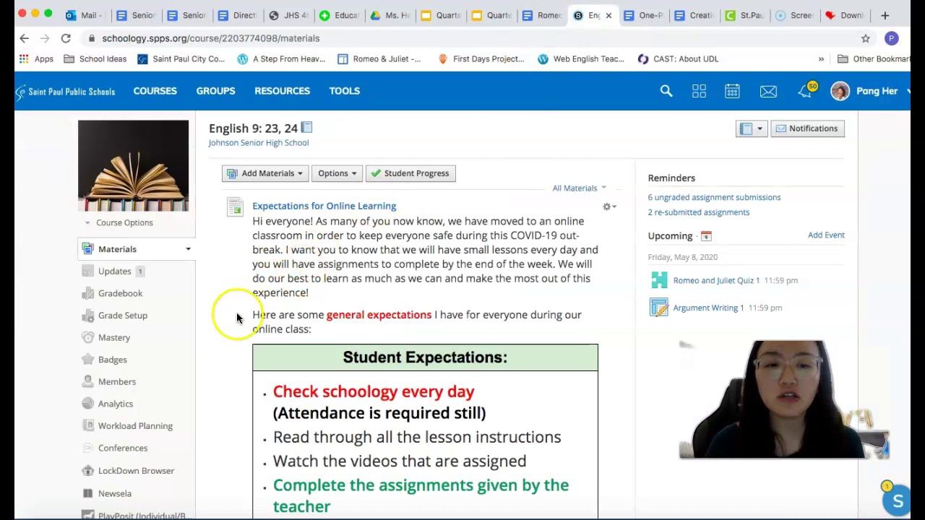
Task: Select Updates in course sidebar
Action: point(114,272)
